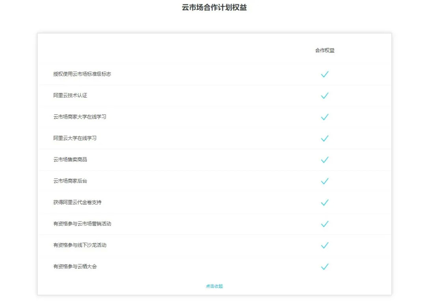The height and width of the screenshot is (305, 426).
Task: Click the checkmark for 云市场售卖商品
Action: click(325, 160)
